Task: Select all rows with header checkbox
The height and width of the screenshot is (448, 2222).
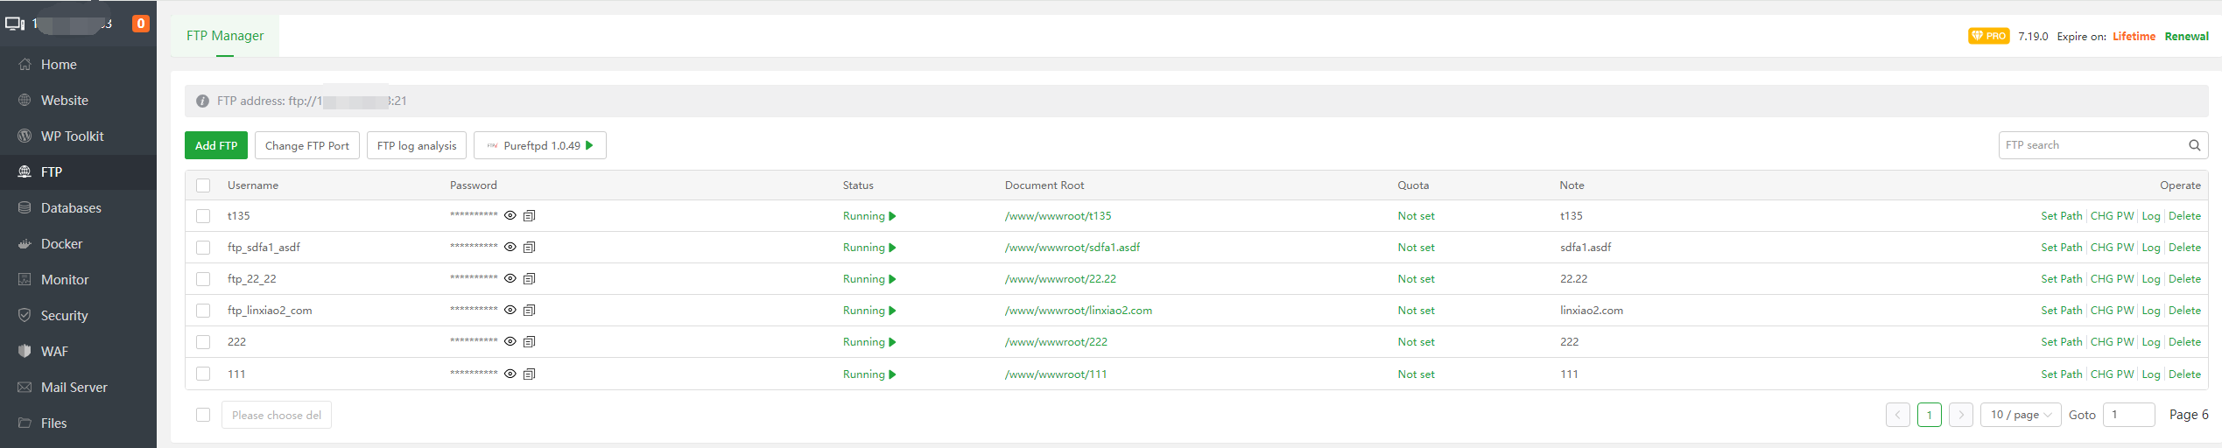Action: click(203, 185)
